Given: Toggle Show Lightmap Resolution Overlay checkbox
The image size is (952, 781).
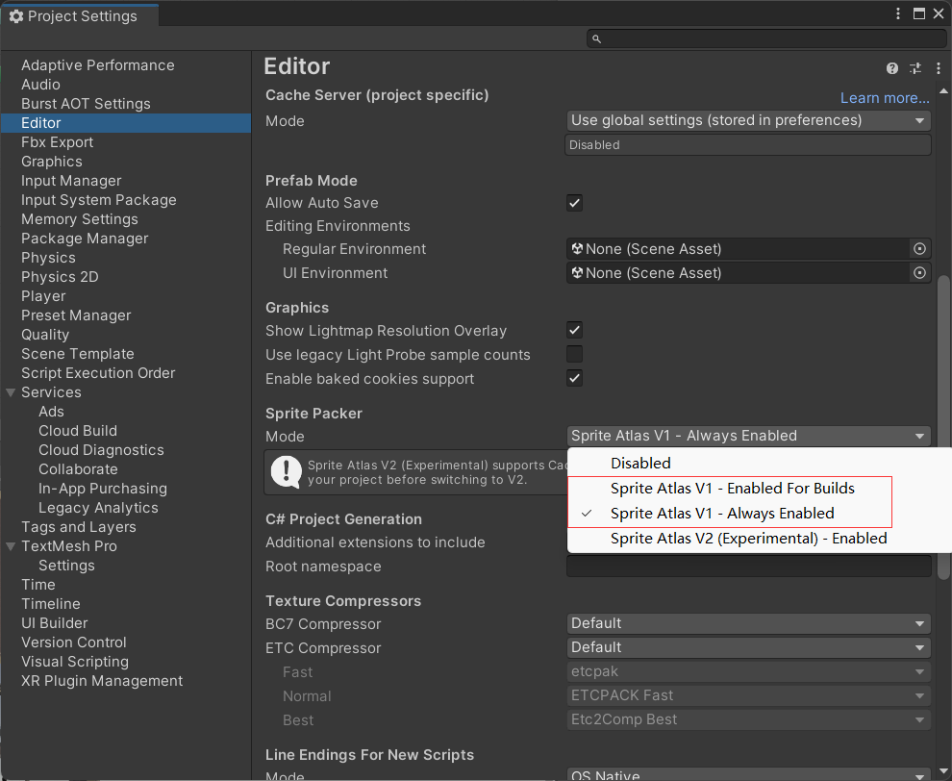Looking at the screenshot, I should pyautogui.click(x=574, y=330).
